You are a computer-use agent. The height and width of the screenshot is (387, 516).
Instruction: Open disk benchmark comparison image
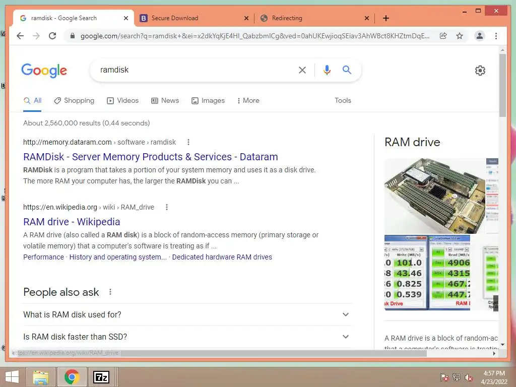coord(427,273)
